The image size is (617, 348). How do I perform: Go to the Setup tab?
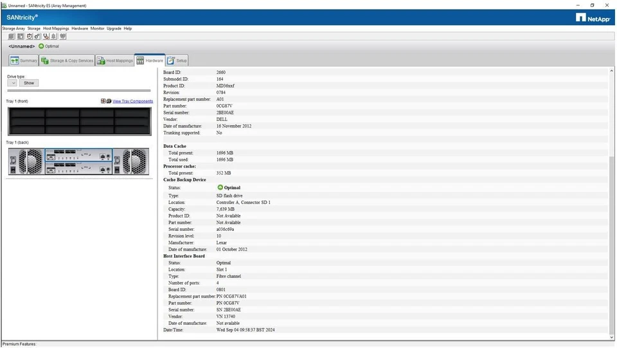coord(177,60)
